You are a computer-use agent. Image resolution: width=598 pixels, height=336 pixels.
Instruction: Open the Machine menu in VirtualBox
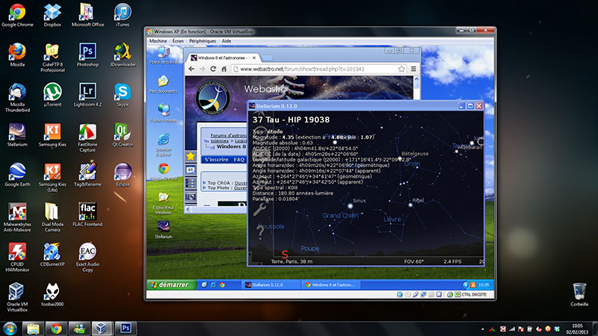click(x=158, y=41)
